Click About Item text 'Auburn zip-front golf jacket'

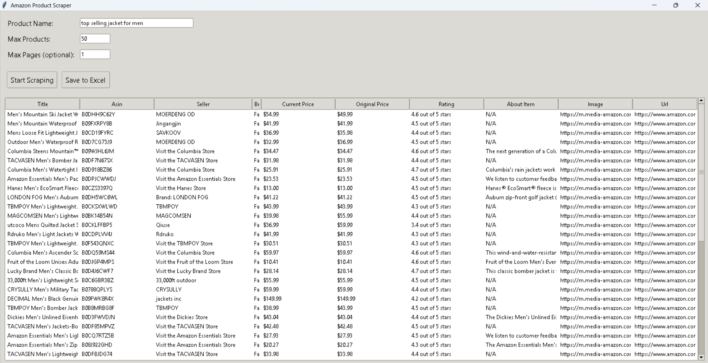521,197
